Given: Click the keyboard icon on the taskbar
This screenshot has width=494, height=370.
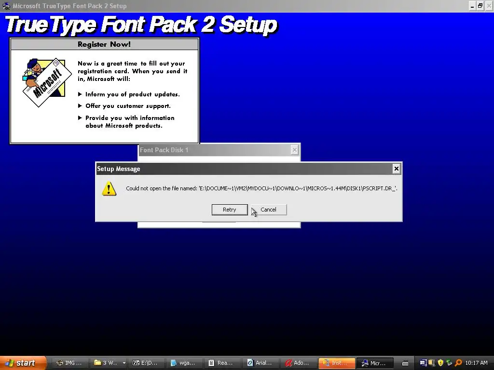Looking at the screenshot, I should click(x=405, y=363).
